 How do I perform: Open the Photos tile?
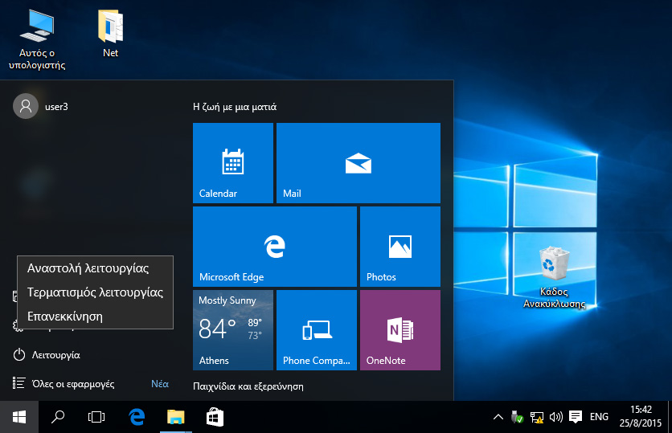(x=400, y=247)
